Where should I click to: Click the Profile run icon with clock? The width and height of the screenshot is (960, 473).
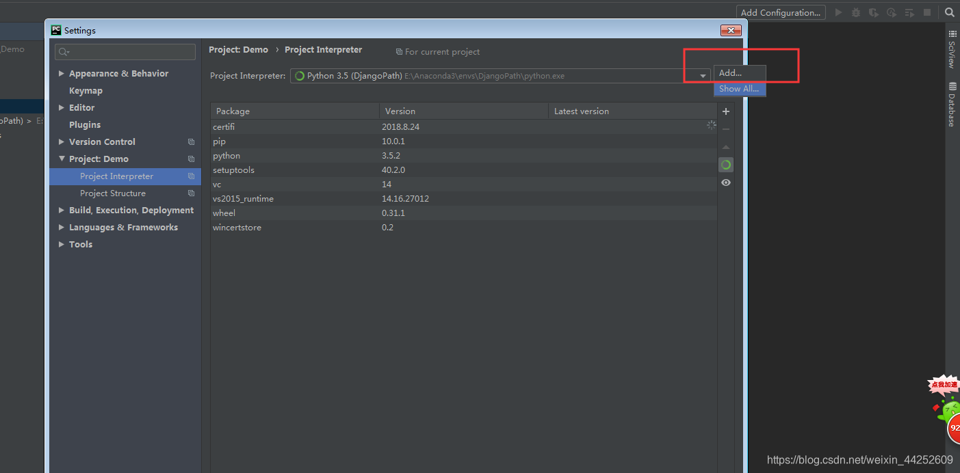[892, 12]
